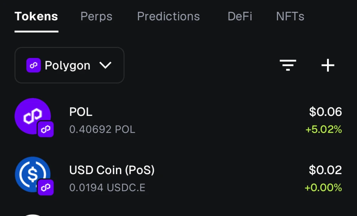The height and width of the screenshot is (216, 357).
Task: Switch to the Perps tab
Action: click(96, 16)
